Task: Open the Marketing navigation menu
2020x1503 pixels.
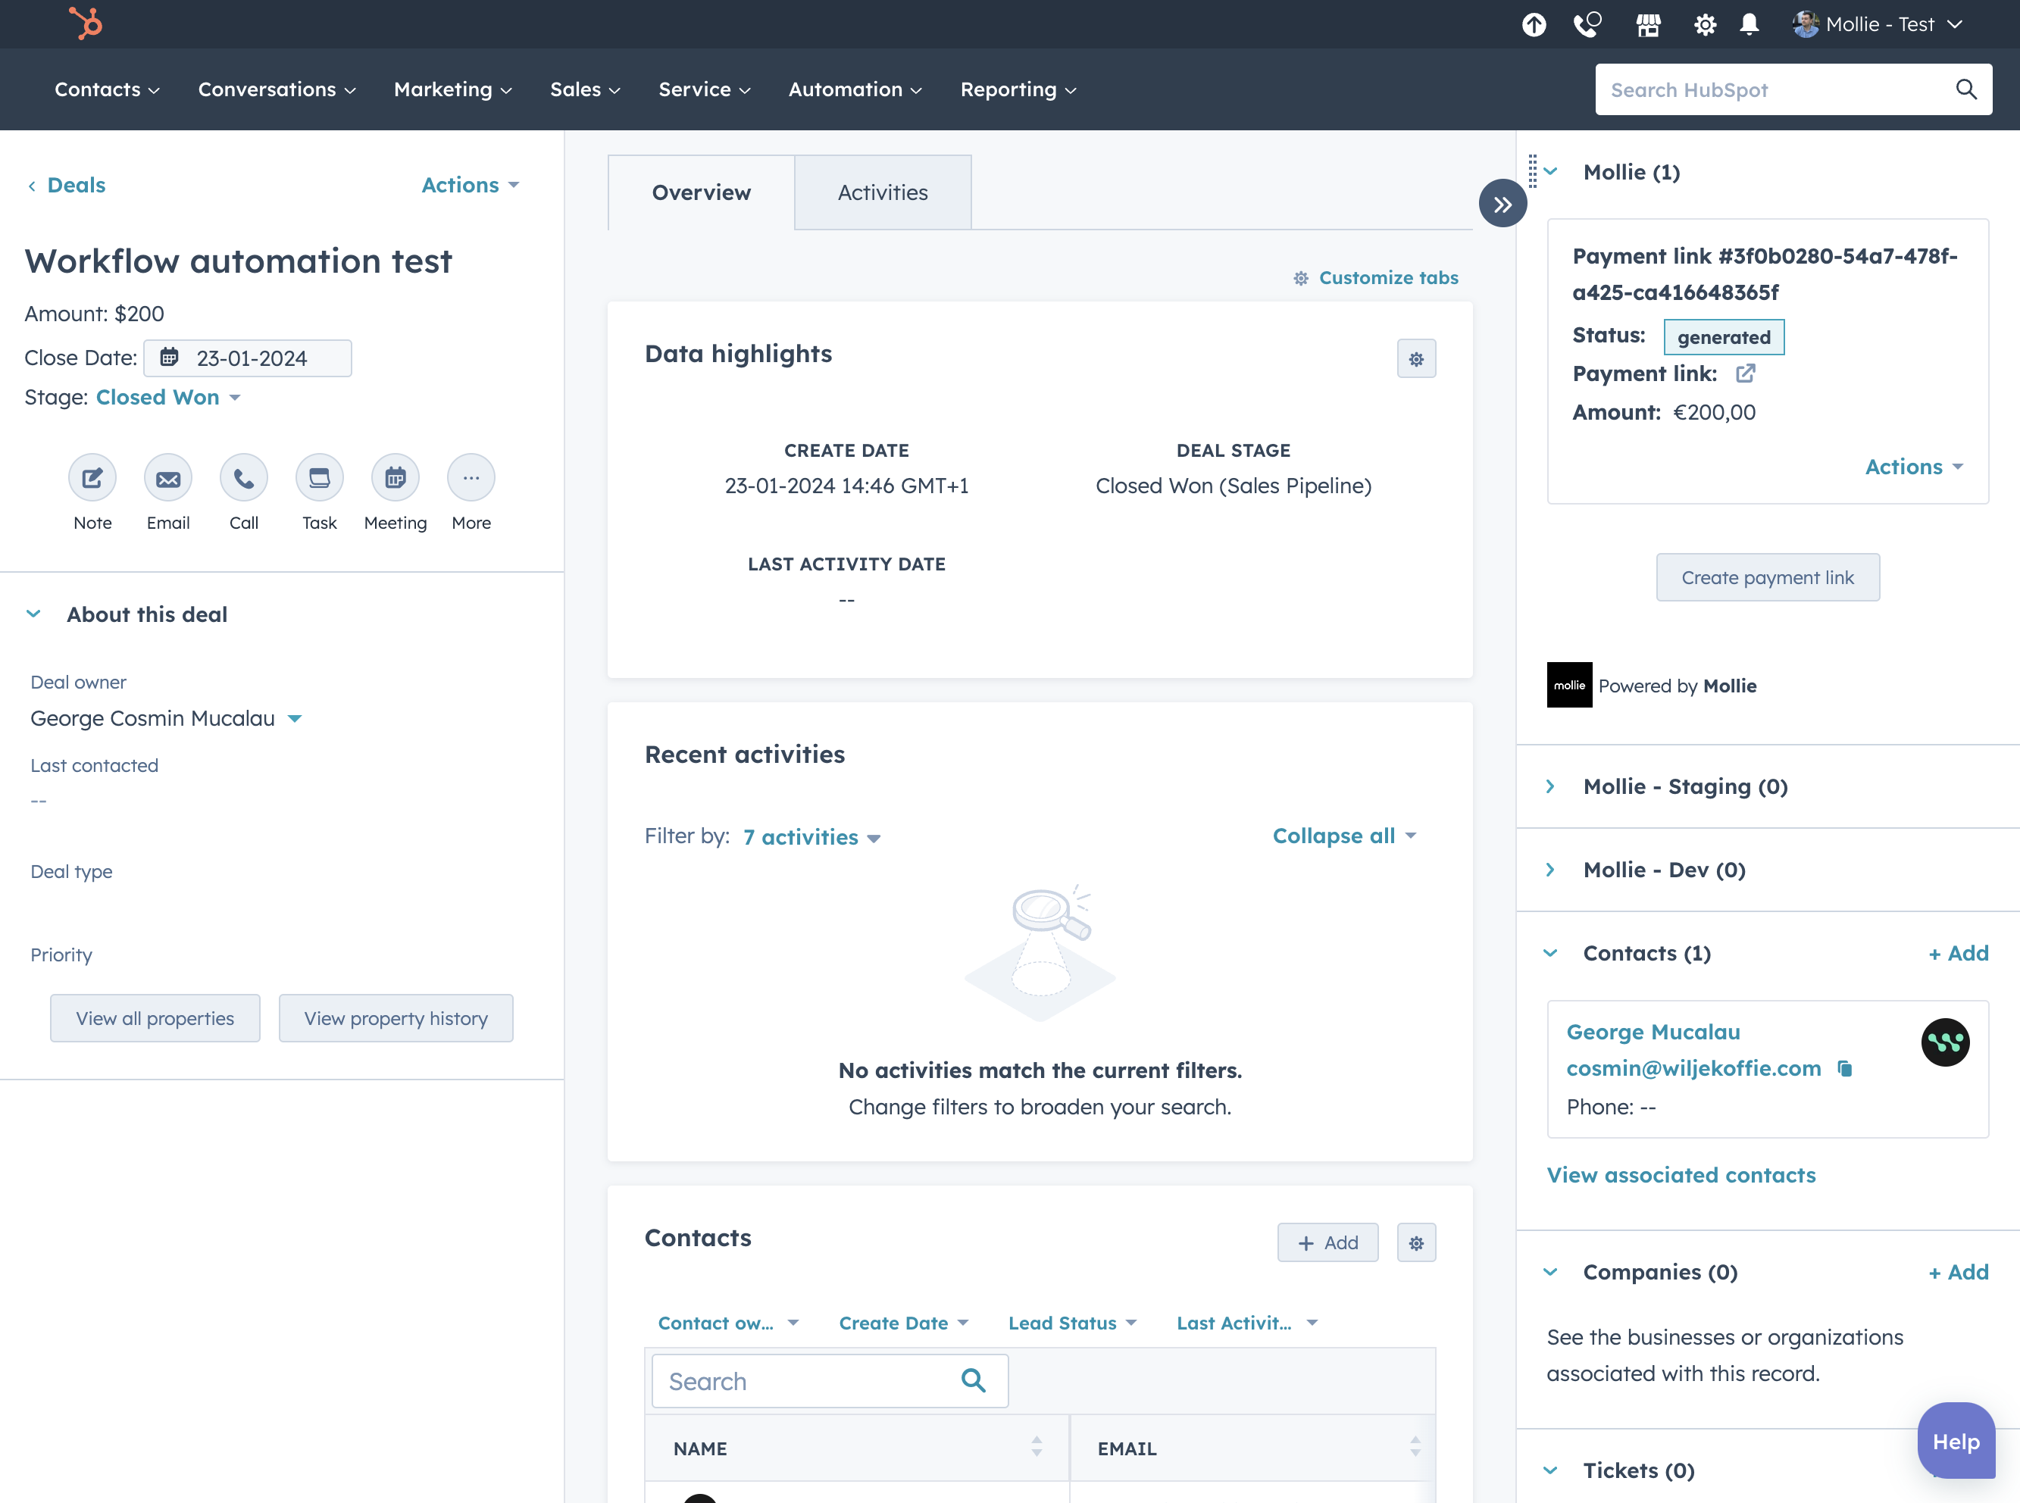Action: (452, 89)
